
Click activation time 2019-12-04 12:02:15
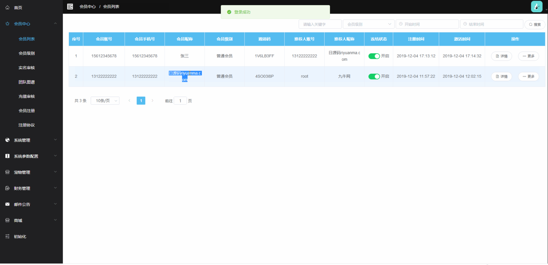462,76
